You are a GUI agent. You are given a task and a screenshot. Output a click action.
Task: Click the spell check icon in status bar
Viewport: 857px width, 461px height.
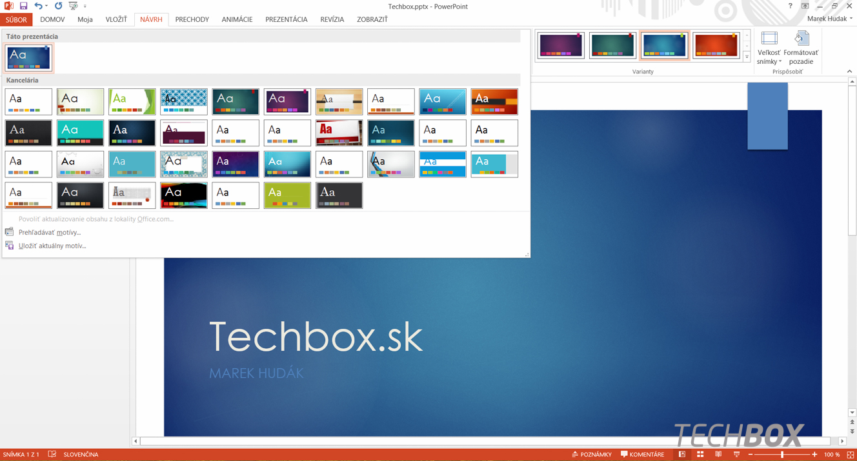click(52, 455)
